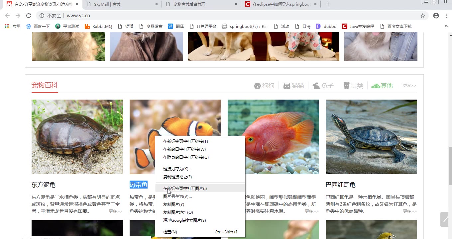Screen dimensions: 452x239
Task: Open the dubbo bookmark
Action: pyautogui.click(x=326, y=26)
